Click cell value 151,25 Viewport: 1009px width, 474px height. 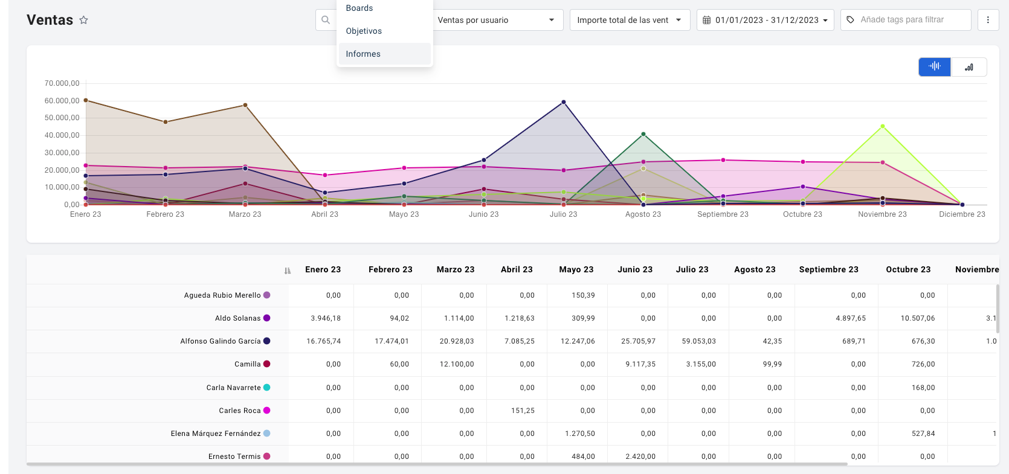[523, 411]
